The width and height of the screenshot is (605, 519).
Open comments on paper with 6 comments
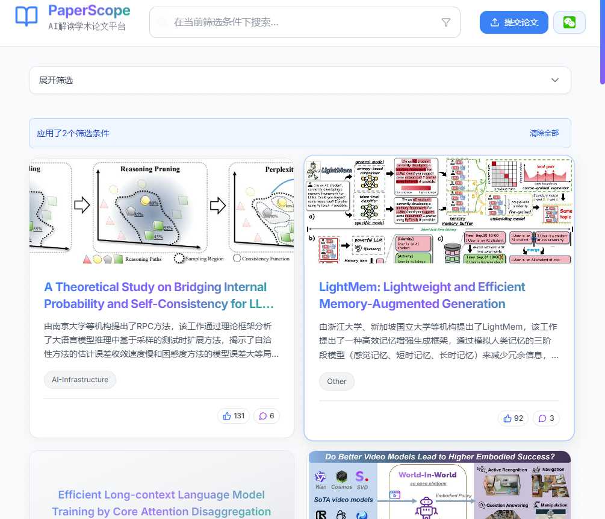(267, 416)
